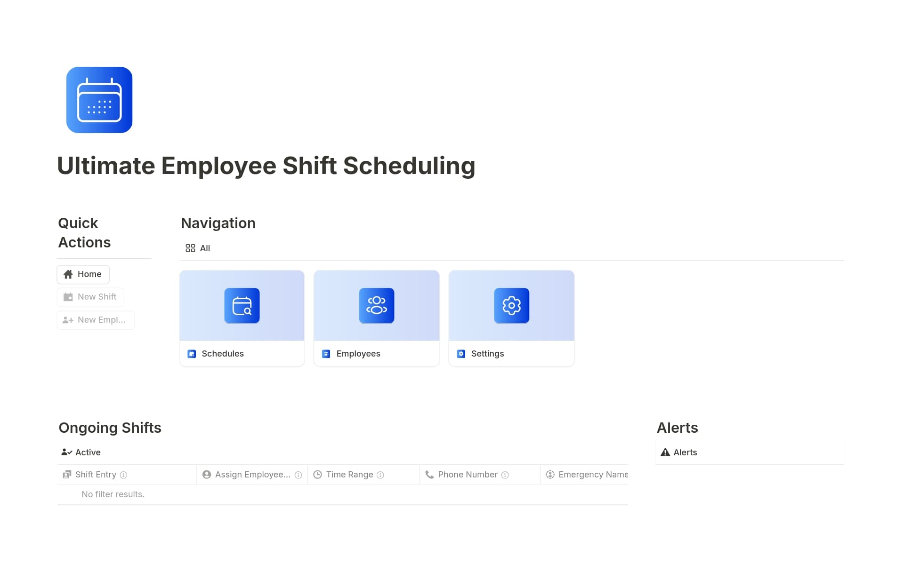
Task: Click the warning triangle icon beside Alerts
Action: click(665, 452)
